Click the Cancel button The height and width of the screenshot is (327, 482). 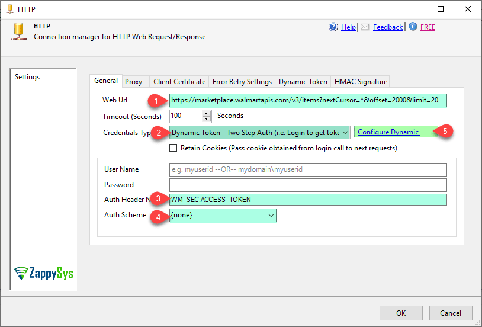[x=451, y=313]
